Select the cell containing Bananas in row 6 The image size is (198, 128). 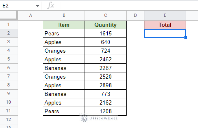tap(64, 68)
